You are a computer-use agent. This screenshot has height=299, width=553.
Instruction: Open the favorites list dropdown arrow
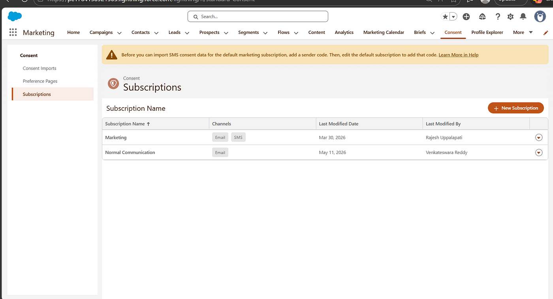(453, 17)
